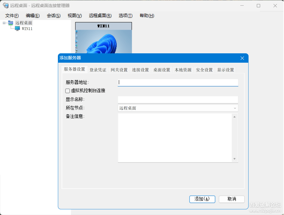Enable the 虚拟机控制台连接 checkbox
Image resolution: width=284 pixels, height=215 pixels.
coord(68,91)
